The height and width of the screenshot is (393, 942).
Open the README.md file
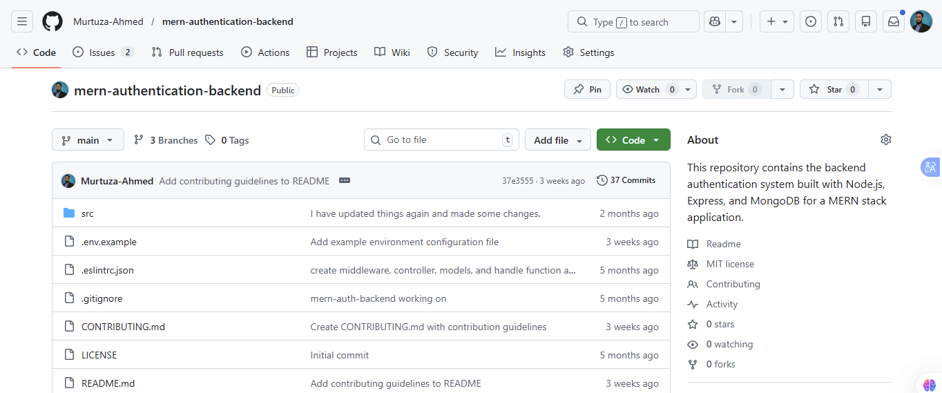108,383
